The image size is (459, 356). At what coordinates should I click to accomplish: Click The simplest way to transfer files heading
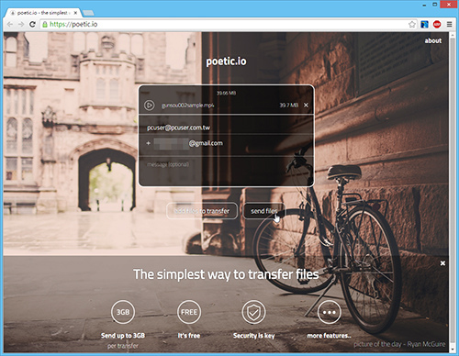[226, 274]
